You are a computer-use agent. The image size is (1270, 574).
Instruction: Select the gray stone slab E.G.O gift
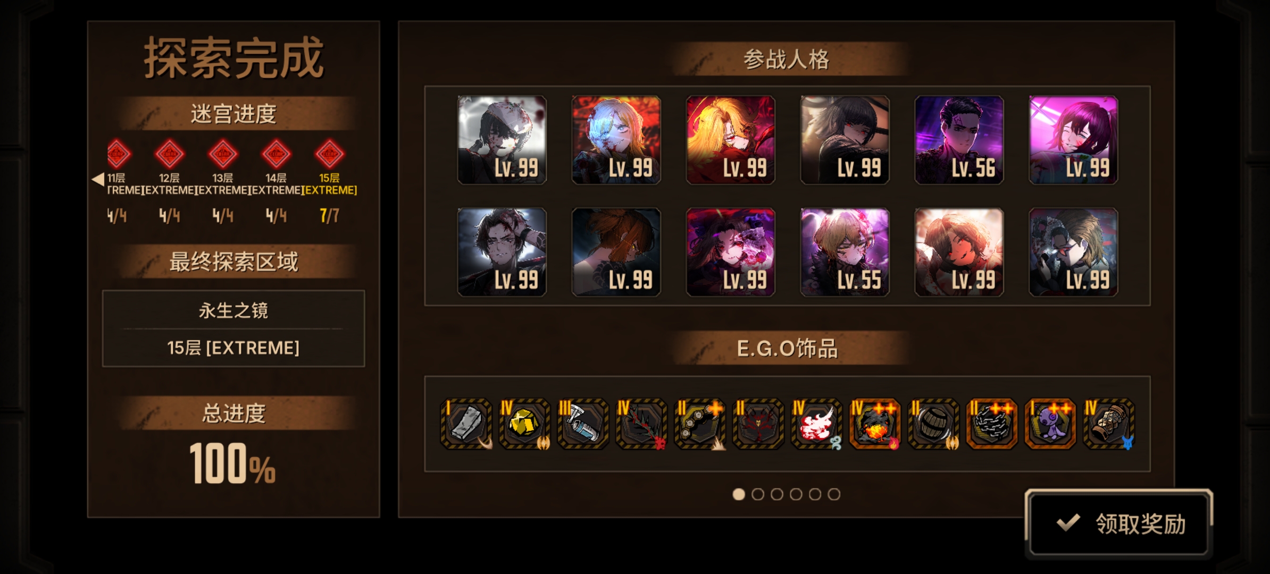coord(466,424)
